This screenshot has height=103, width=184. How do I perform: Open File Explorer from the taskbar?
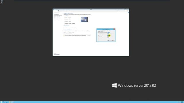[10, 102]
